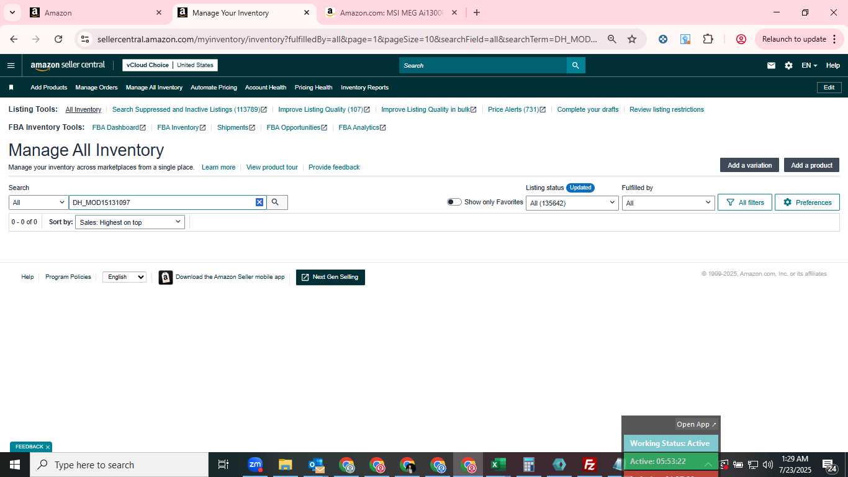Click Open App in the tracker widget
The image size is (848, 477).
click(x=697, y=424)
